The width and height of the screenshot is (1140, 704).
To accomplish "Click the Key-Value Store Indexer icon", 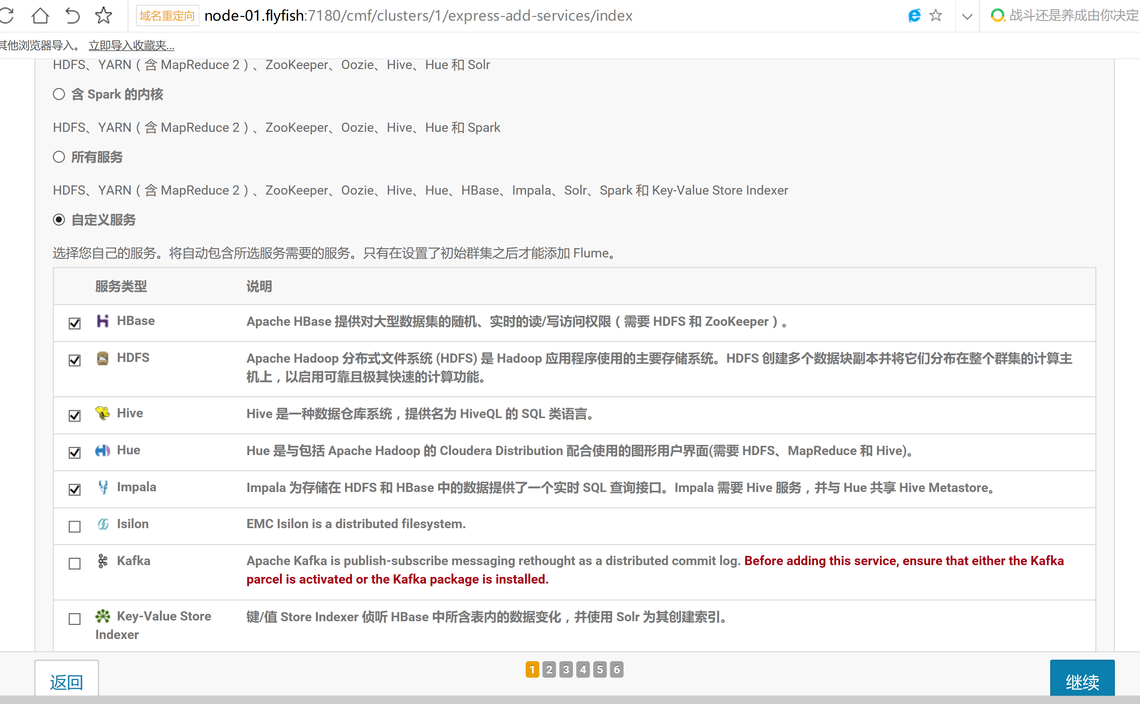I will click(102, 616).
